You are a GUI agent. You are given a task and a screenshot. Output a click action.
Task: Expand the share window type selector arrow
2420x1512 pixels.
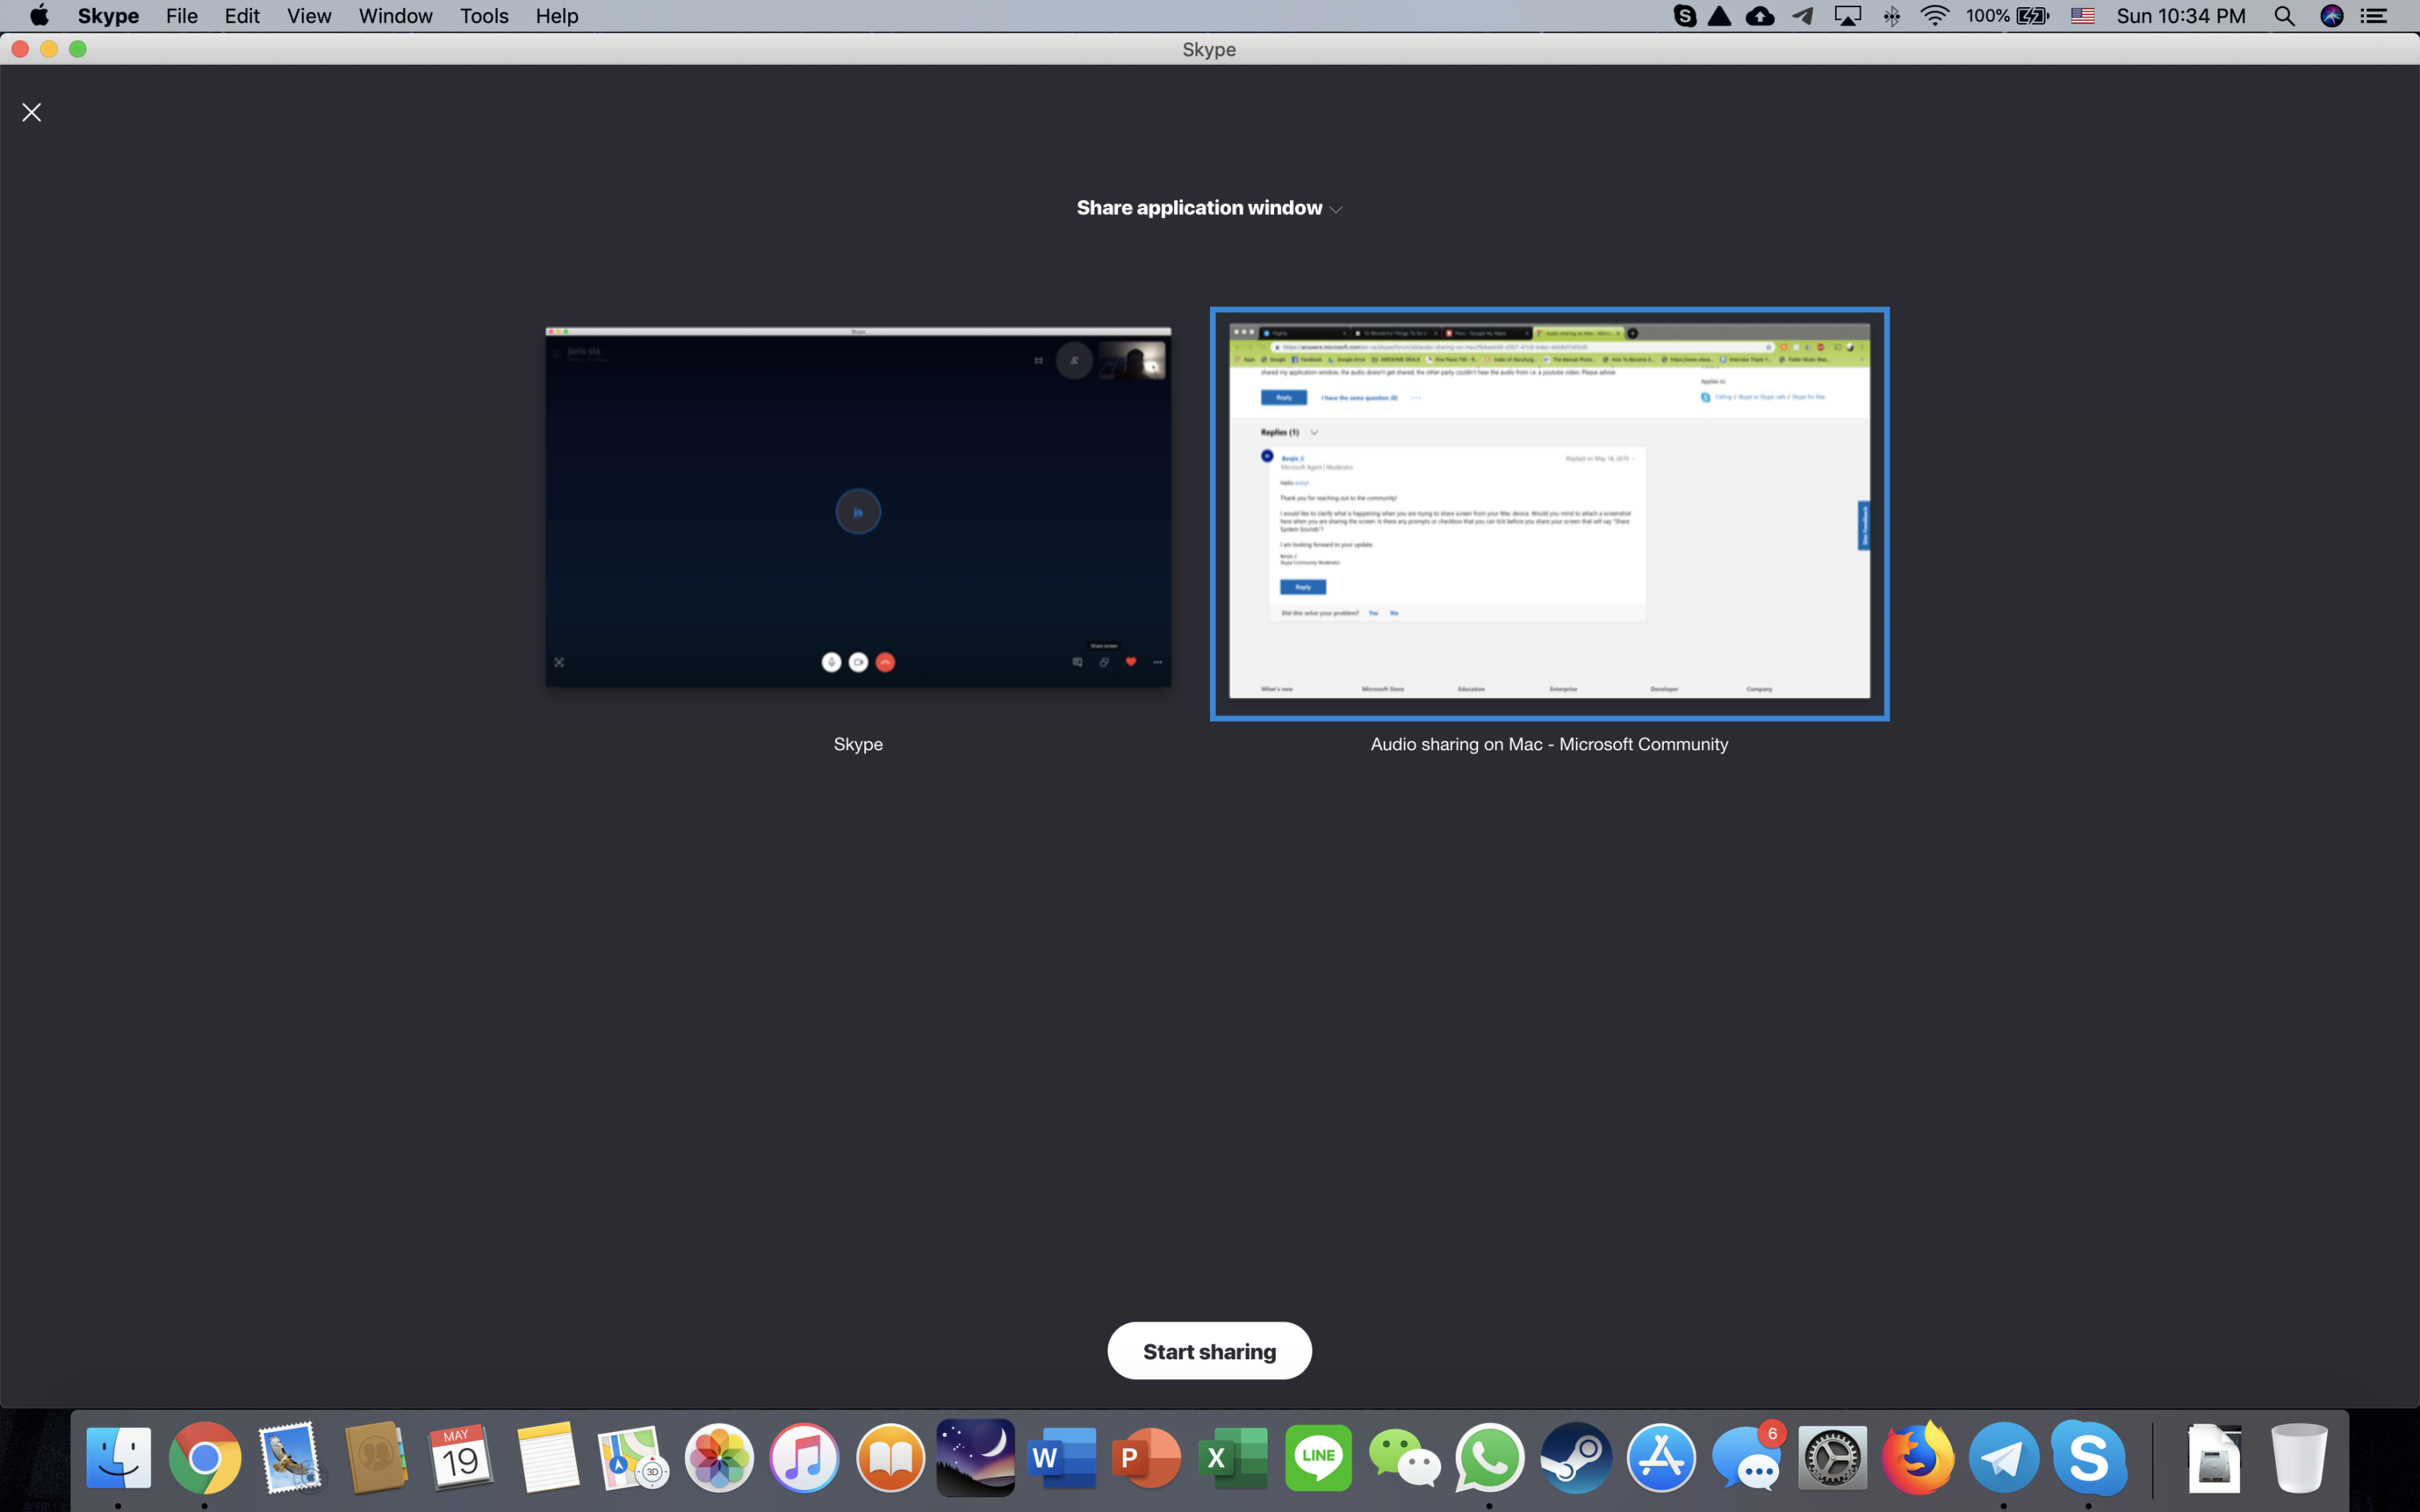1335,207
